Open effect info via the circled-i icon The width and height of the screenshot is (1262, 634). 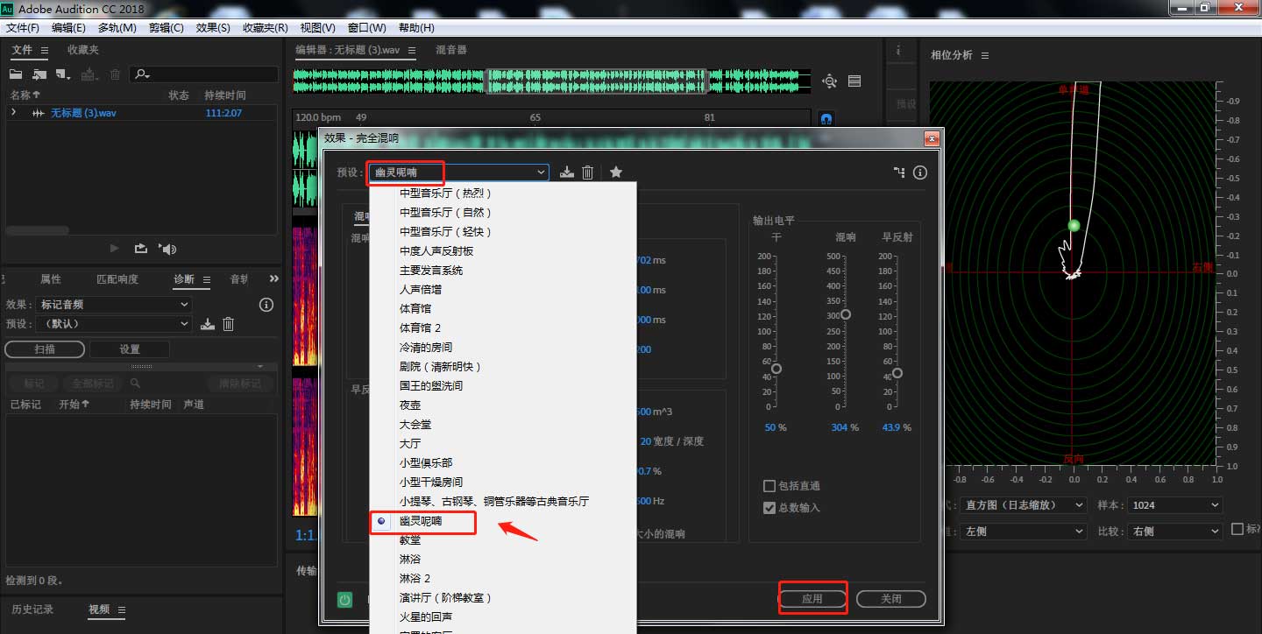click(x=919, y=173)
